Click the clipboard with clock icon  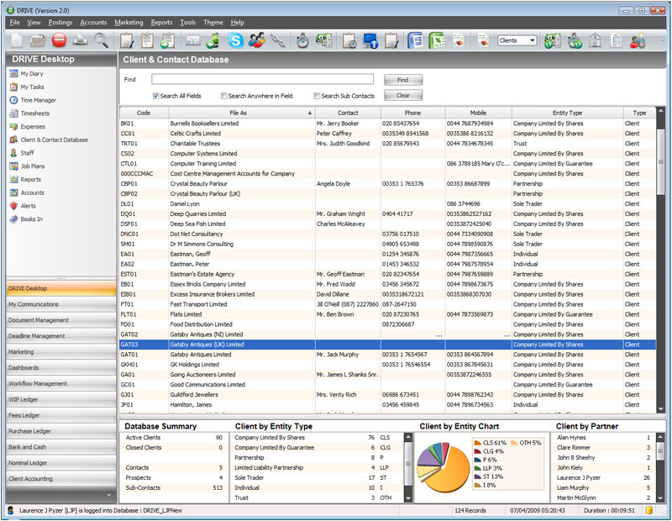tap(349, 40)
